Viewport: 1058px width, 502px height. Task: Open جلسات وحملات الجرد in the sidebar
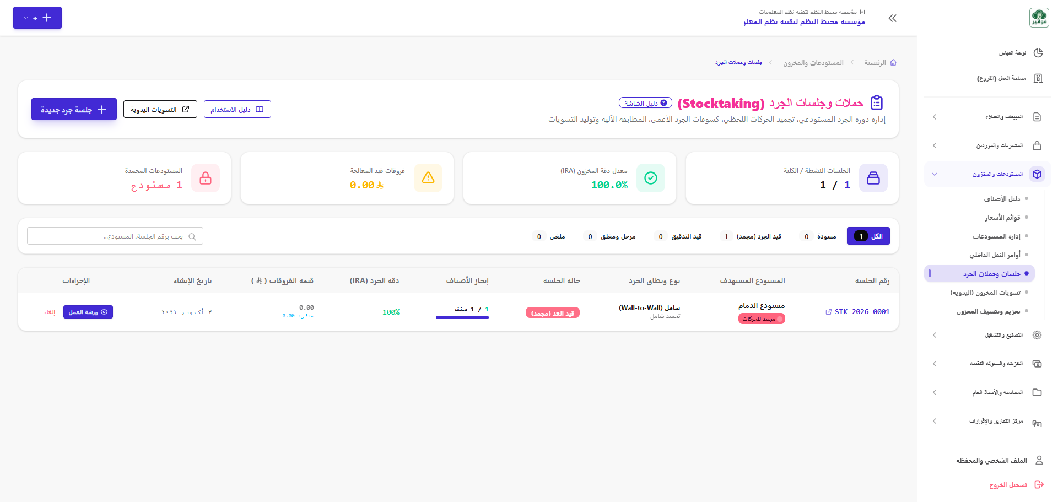(979, 273)
